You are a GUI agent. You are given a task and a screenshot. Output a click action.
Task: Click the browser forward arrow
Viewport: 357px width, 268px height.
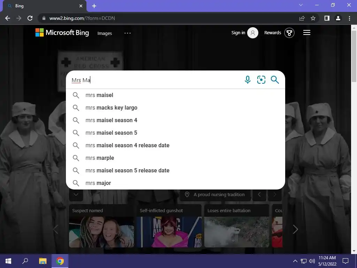point(19,18)
